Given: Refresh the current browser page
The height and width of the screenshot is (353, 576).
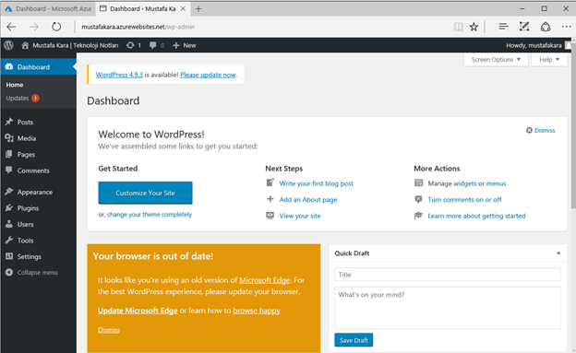Looking at the screenshot, I should point(56,27).
